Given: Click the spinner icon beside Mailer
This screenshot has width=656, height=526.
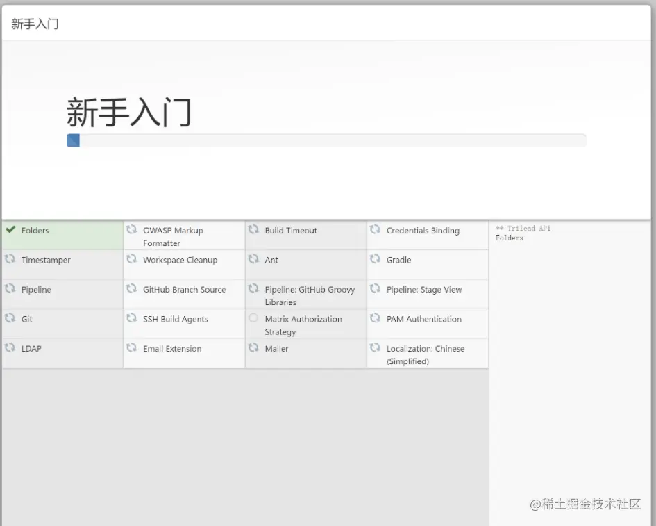Looking at the screenshot, I should tap(253, 347).
